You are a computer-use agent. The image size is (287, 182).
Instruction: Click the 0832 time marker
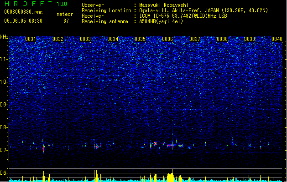[x=58, y=39]
